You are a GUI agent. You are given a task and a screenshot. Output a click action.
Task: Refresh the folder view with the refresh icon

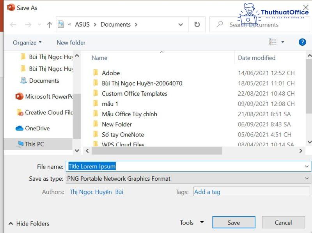(197, 24)
